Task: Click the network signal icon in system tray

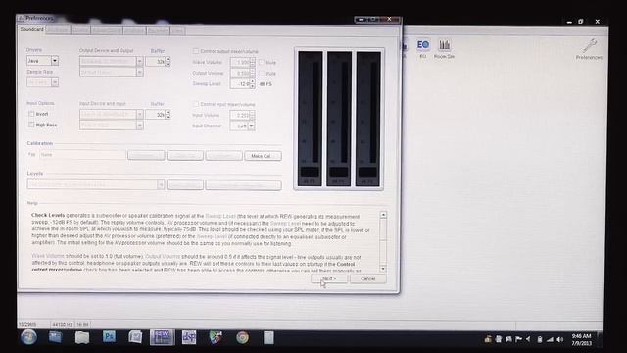Action: (x=550, y=340)
